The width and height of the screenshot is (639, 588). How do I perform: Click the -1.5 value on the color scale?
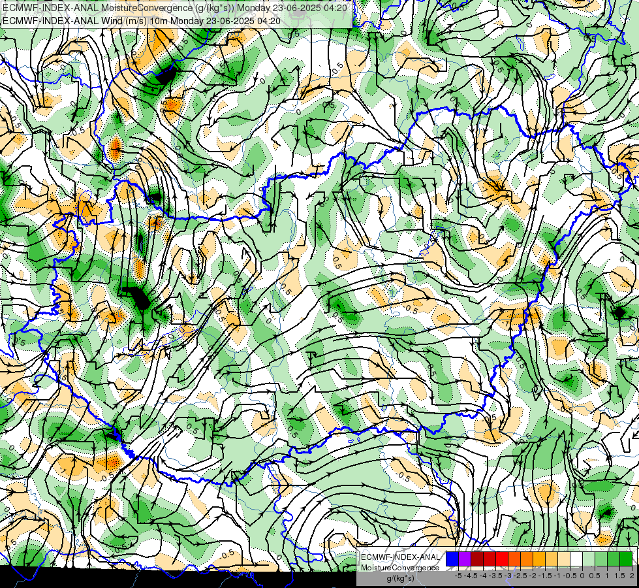pos(545,576)
